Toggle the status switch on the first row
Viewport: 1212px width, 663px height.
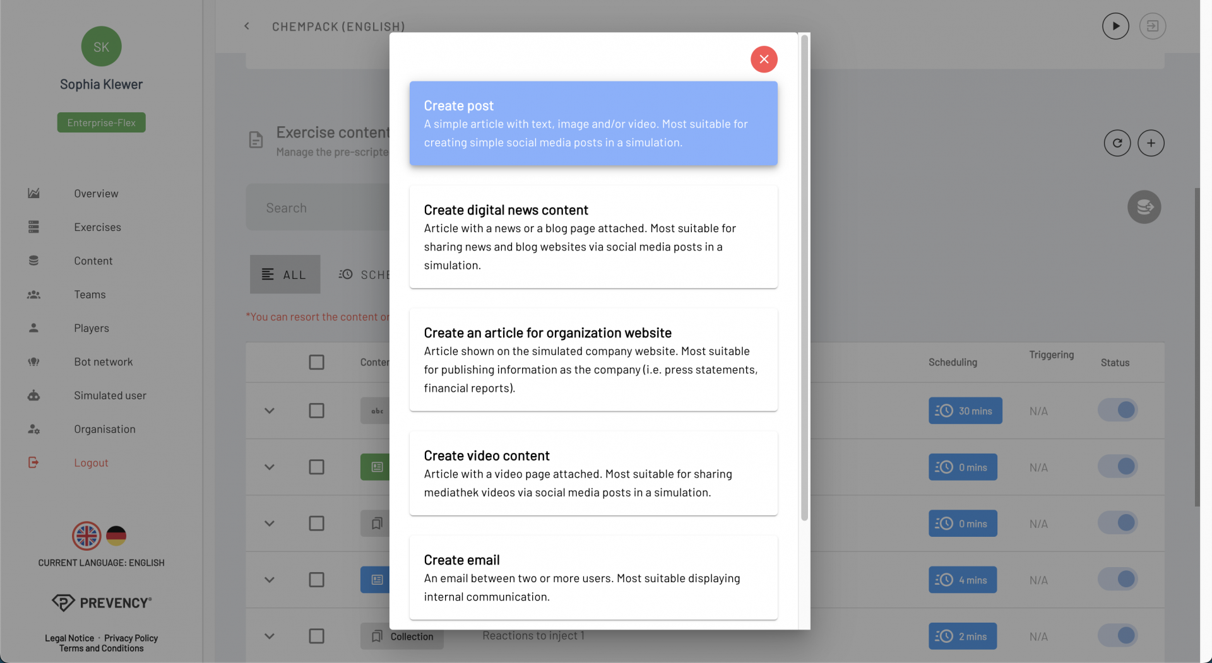[x=1118, y=409]
